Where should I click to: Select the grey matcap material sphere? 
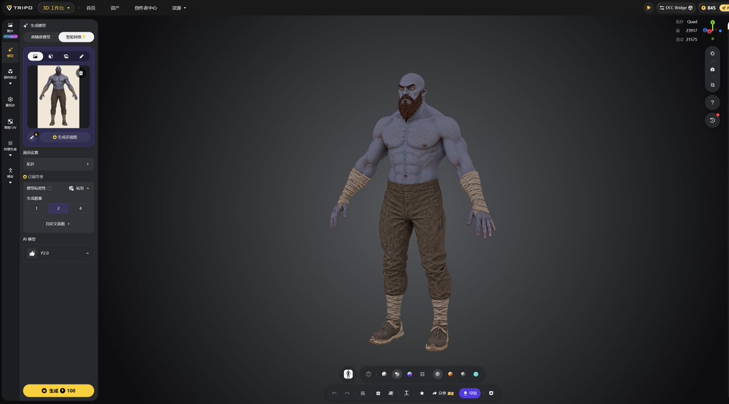pos(437,374)
